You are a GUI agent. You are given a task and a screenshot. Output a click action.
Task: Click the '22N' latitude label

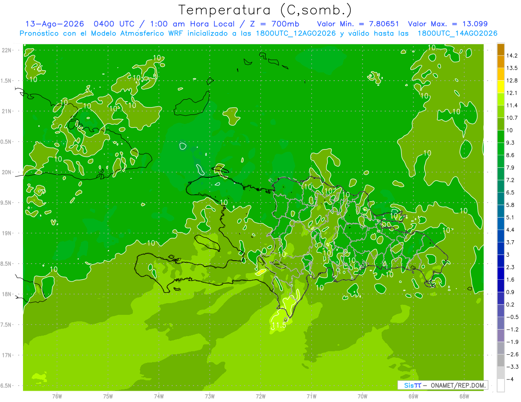click(6, 50)
